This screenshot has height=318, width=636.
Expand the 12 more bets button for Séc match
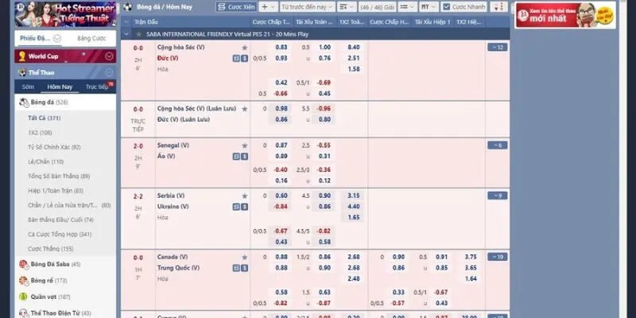pyautogui.click(x=497, y=48)
